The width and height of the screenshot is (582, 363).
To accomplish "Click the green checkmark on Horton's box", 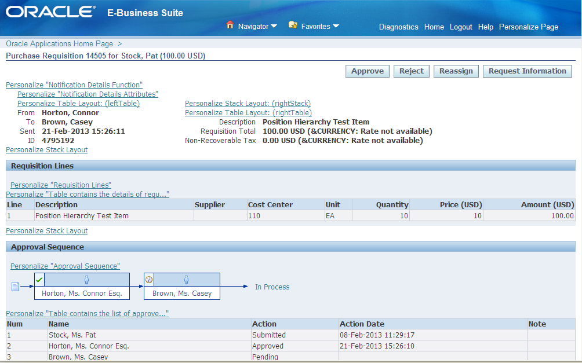I will [39, 280].
